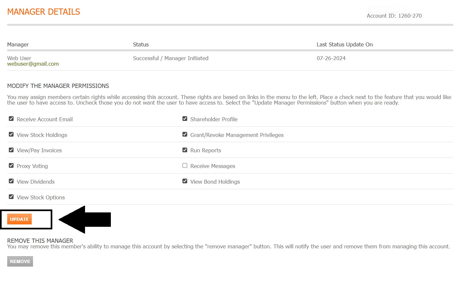
Task: Uncheck the Proxy Voting checkbox
Action: click(x=11, y=166)
